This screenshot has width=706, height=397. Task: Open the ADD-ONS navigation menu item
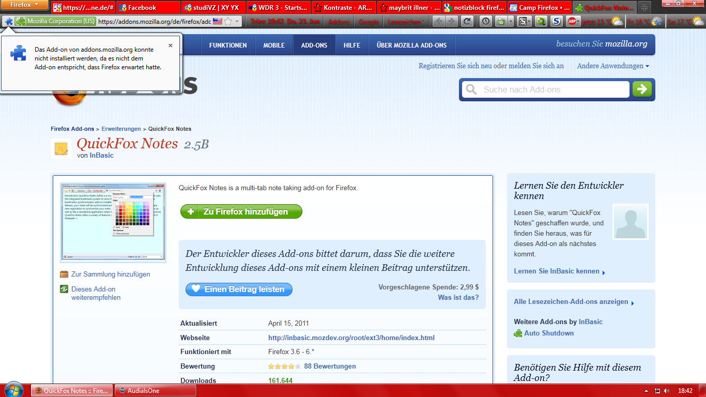click(x=314, y=45)
